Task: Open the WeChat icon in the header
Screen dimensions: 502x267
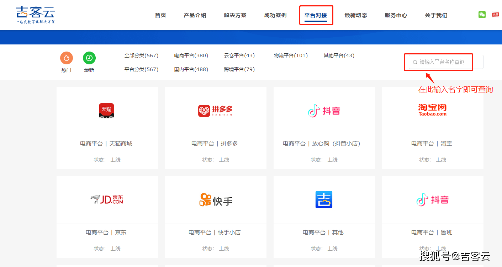Action: pyautogui.click(x=482, y=15)
